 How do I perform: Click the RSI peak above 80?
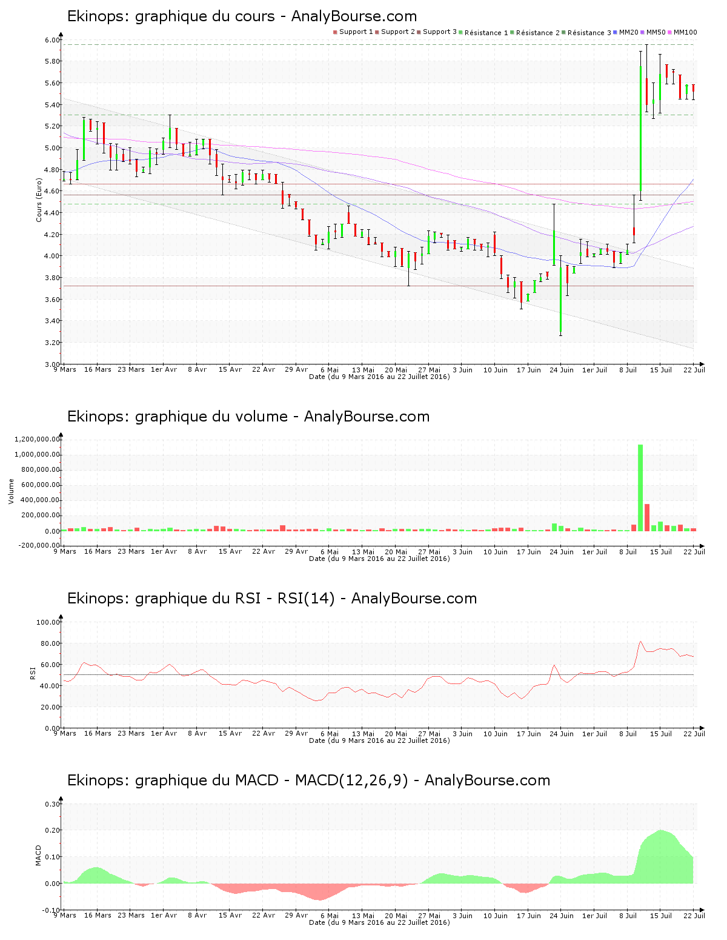tap(641, 642)
